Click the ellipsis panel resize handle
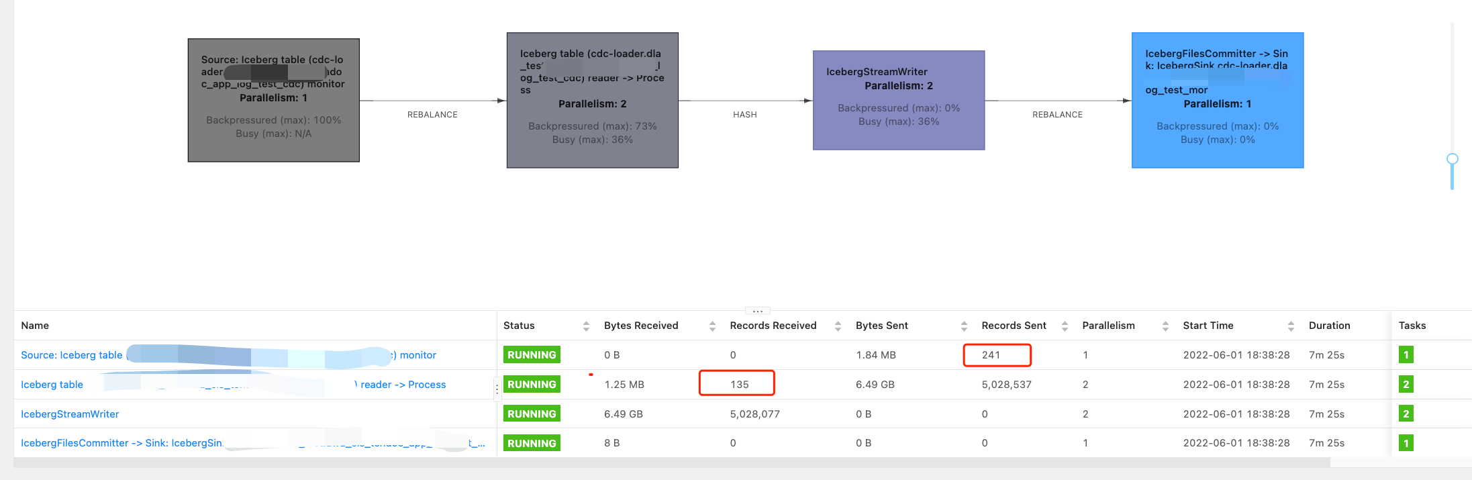This screenshot has height=480, width=1472. pyautogui.click(x=758, y=311)
